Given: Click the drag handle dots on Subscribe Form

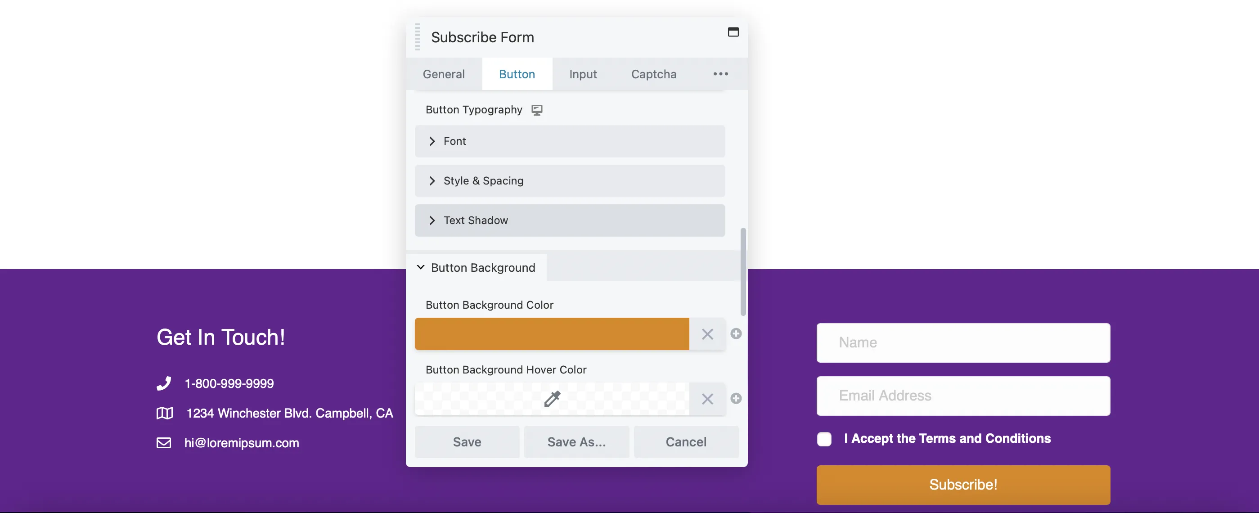Looking at the screenshot, I should [x=417, y=37].
